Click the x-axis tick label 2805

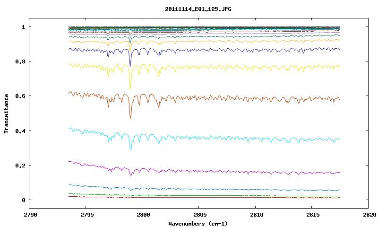(x=200, y=215)
